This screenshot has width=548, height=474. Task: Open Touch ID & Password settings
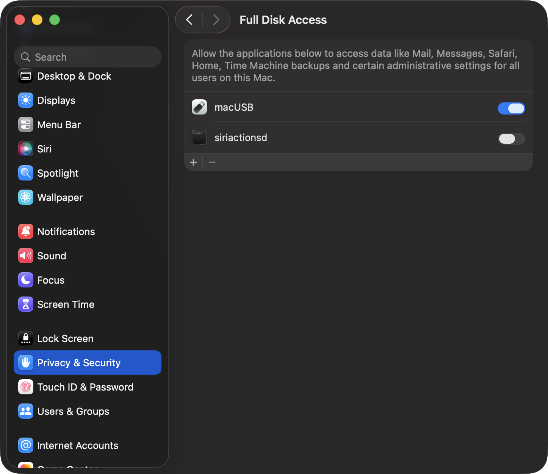pyautogui.click(x=88, y=387)
